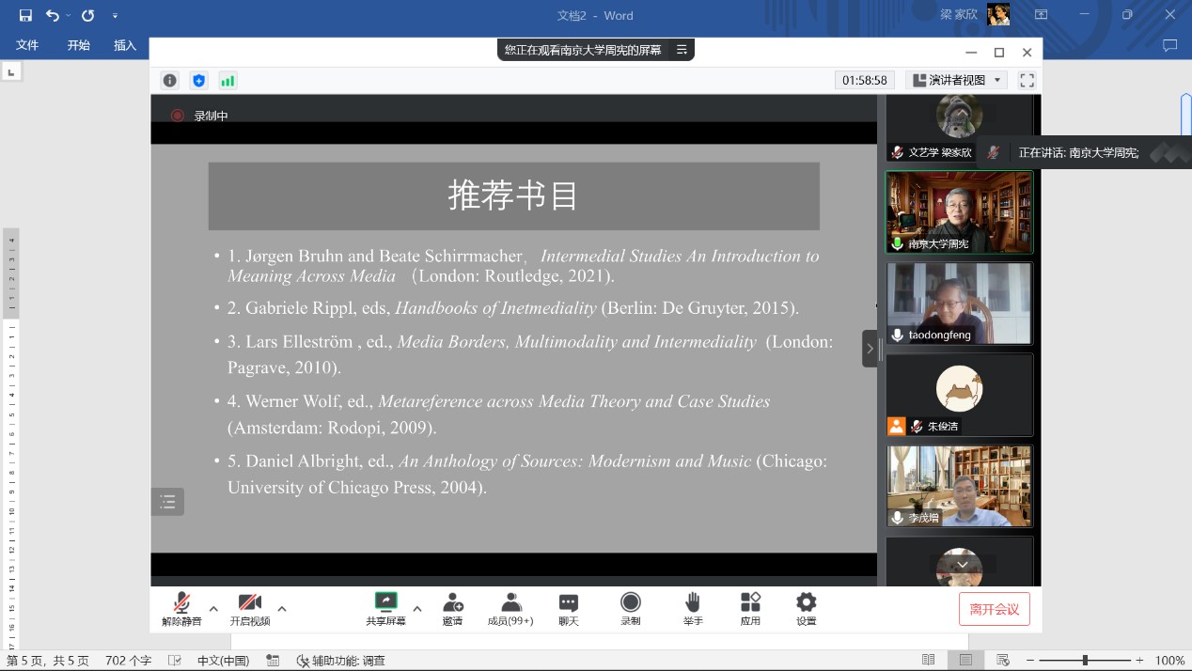Check the green network signal icon
Screen dimensions: 1192x671
point(227,81)
